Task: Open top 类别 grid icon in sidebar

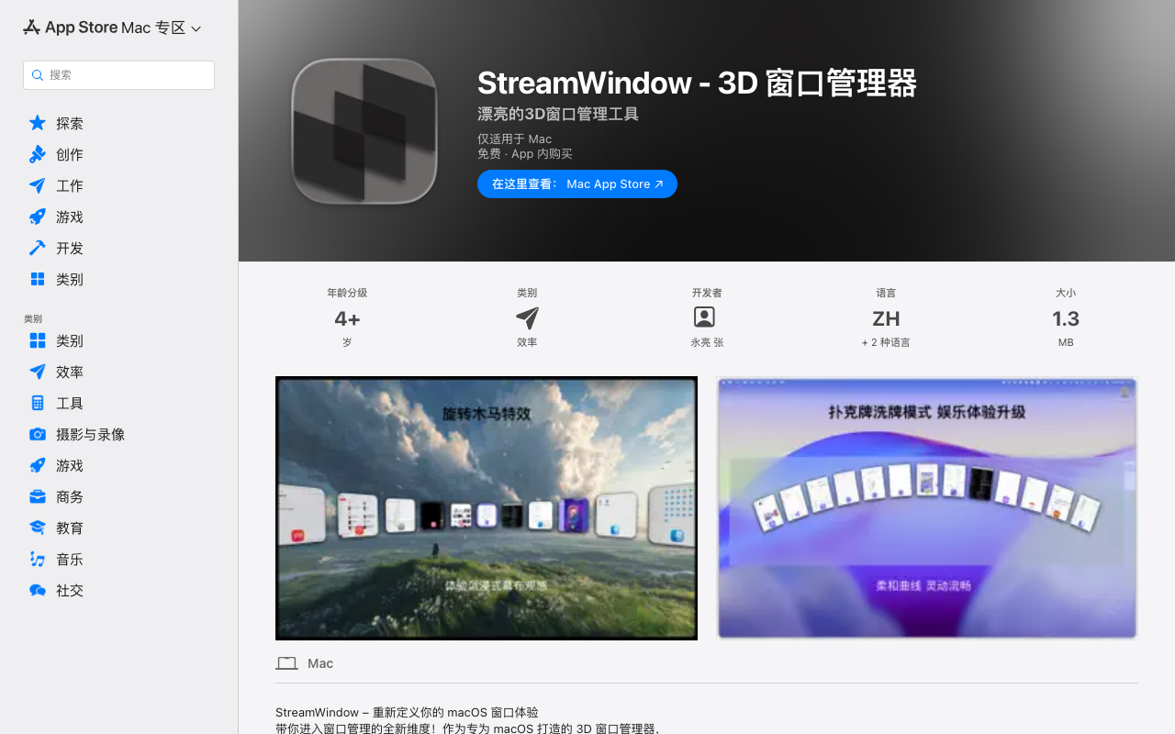Action: [38, 279]
